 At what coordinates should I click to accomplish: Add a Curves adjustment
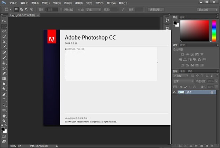192,54
